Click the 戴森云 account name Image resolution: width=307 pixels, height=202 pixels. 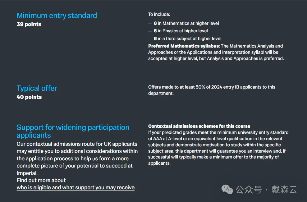pos(284,190)
